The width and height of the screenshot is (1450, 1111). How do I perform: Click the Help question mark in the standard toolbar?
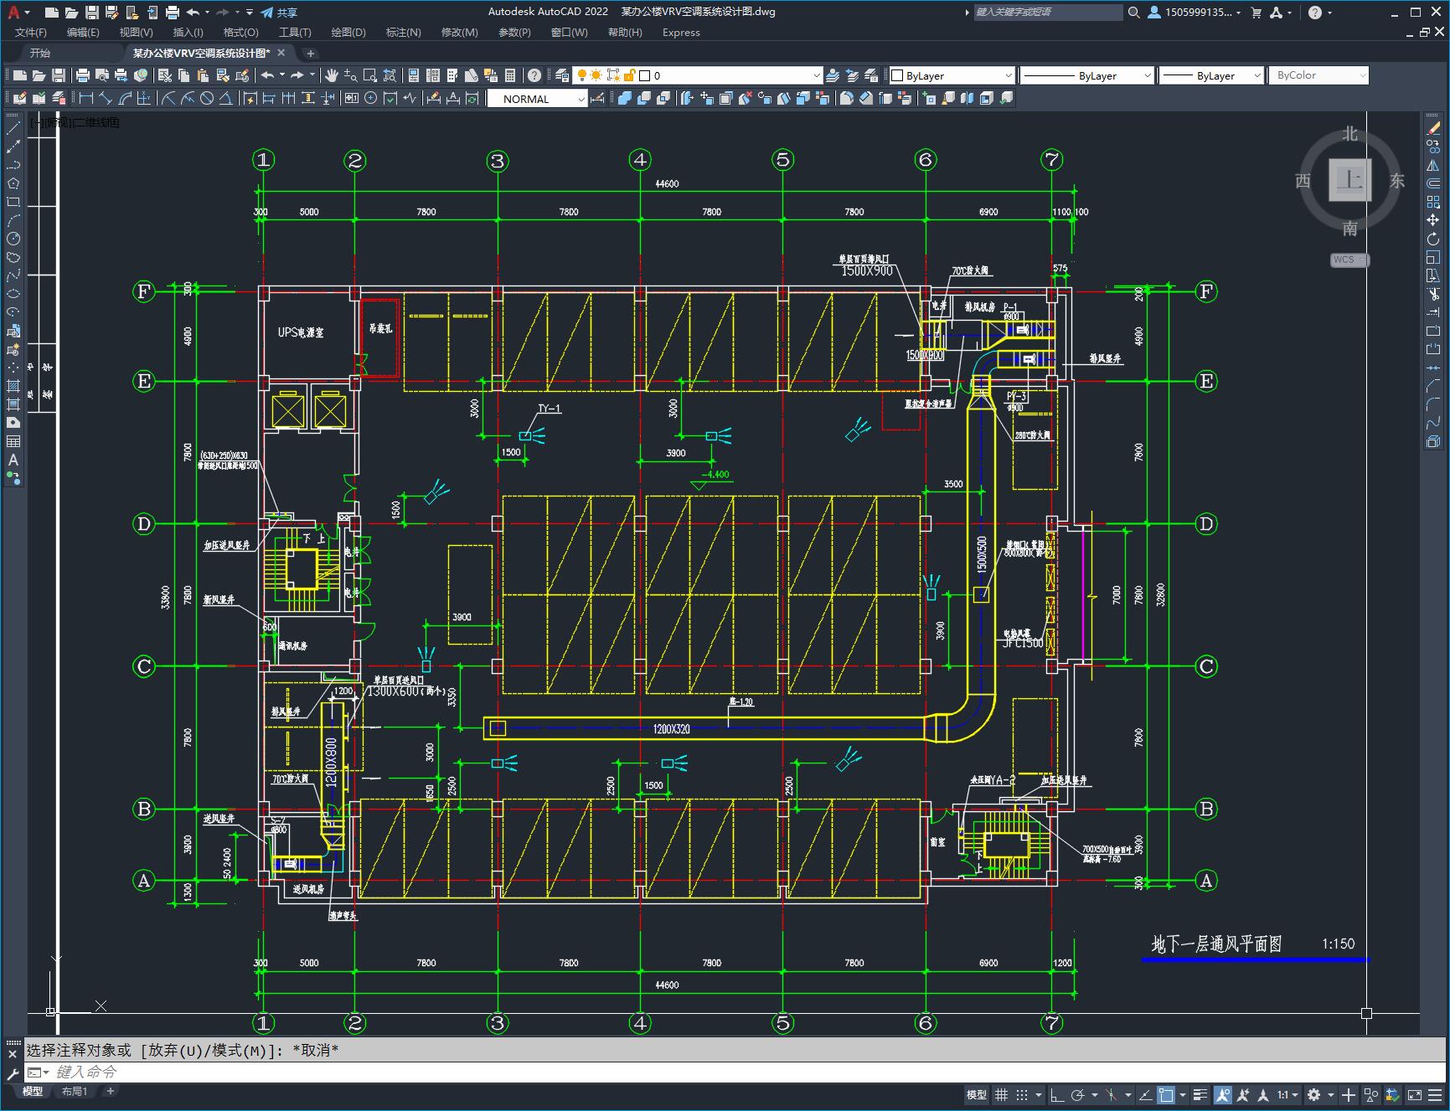point(534,75)
